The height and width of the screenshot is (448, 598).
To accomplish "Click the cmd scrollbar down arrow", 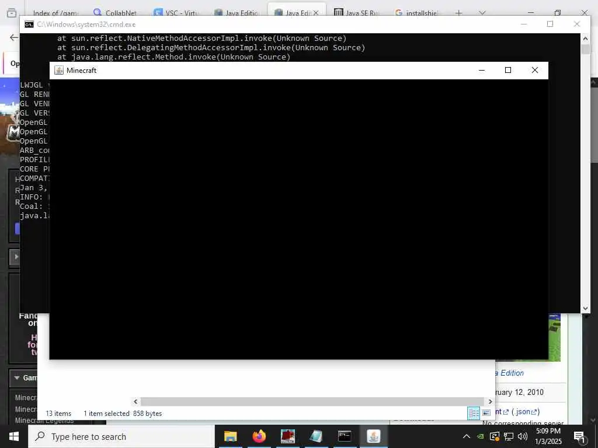I will [585, 309].
